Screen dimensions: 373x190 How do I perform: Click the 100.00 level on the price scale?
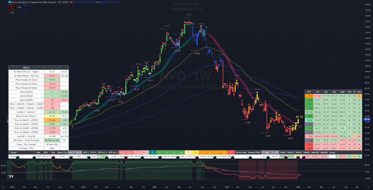pos(367,72)
